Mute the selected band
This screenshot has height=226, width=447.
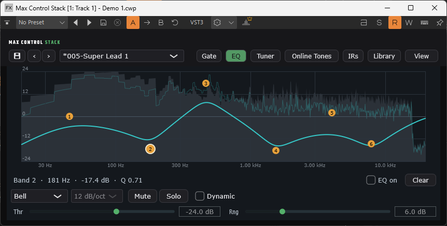click(143, 196)
